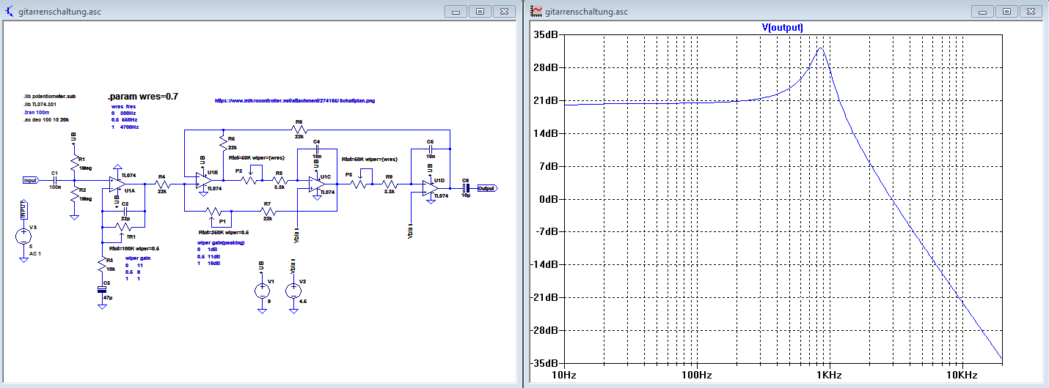Screen dimensions: 1049x388
Task: Click the -35dB vertical axis label
Action: pyautogui.click(x=546, y=363)
